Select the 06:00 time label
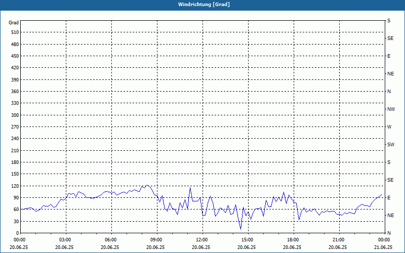The image size is (405, 253). pyautogui.click(x=111, y=239)
